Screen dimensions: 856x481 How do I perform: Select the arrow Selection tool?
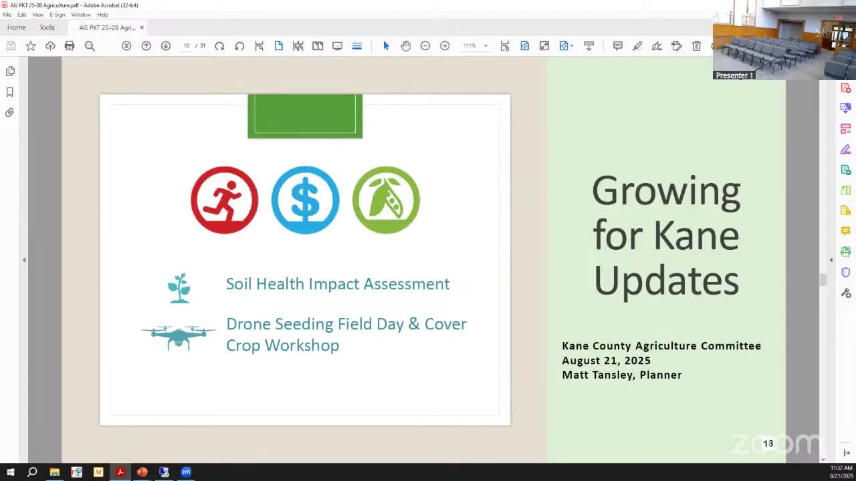point(386,45)
